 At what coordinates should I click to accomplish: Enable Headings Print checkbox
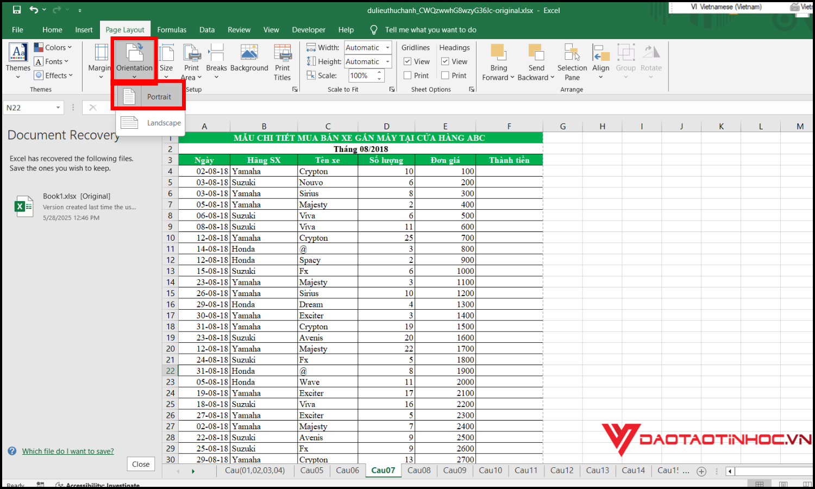445,76
